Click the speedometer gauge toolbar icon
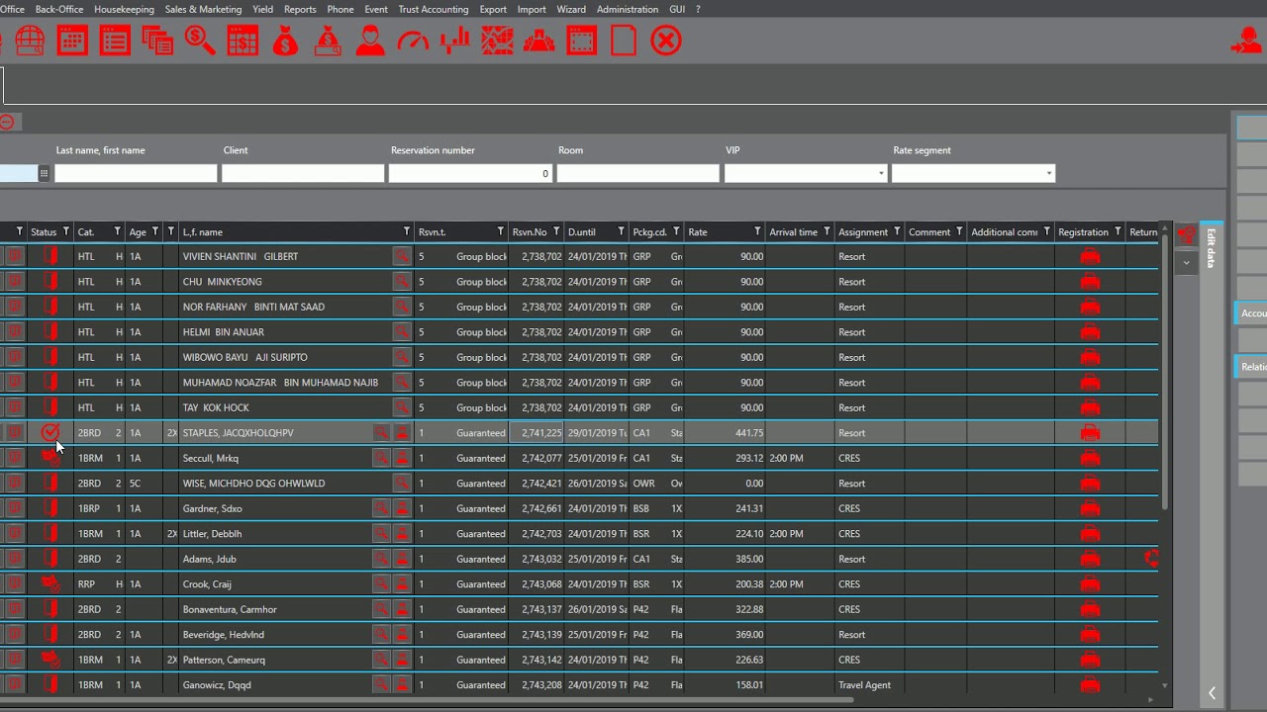This screenshot has height=712, width=1267. point(413,41)
